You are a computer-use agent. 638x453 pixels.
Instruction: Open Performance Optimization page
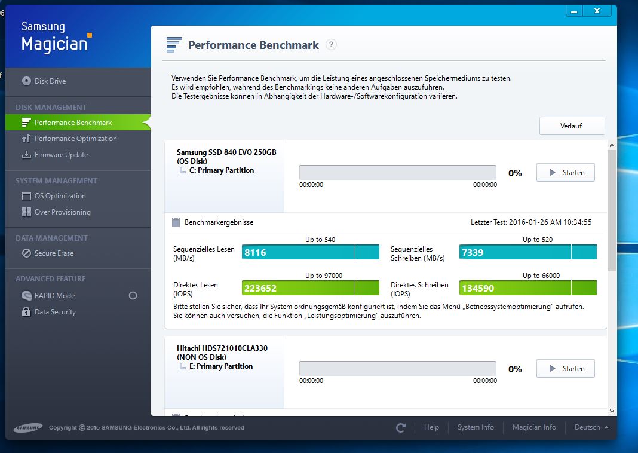(x=76, y=139)
